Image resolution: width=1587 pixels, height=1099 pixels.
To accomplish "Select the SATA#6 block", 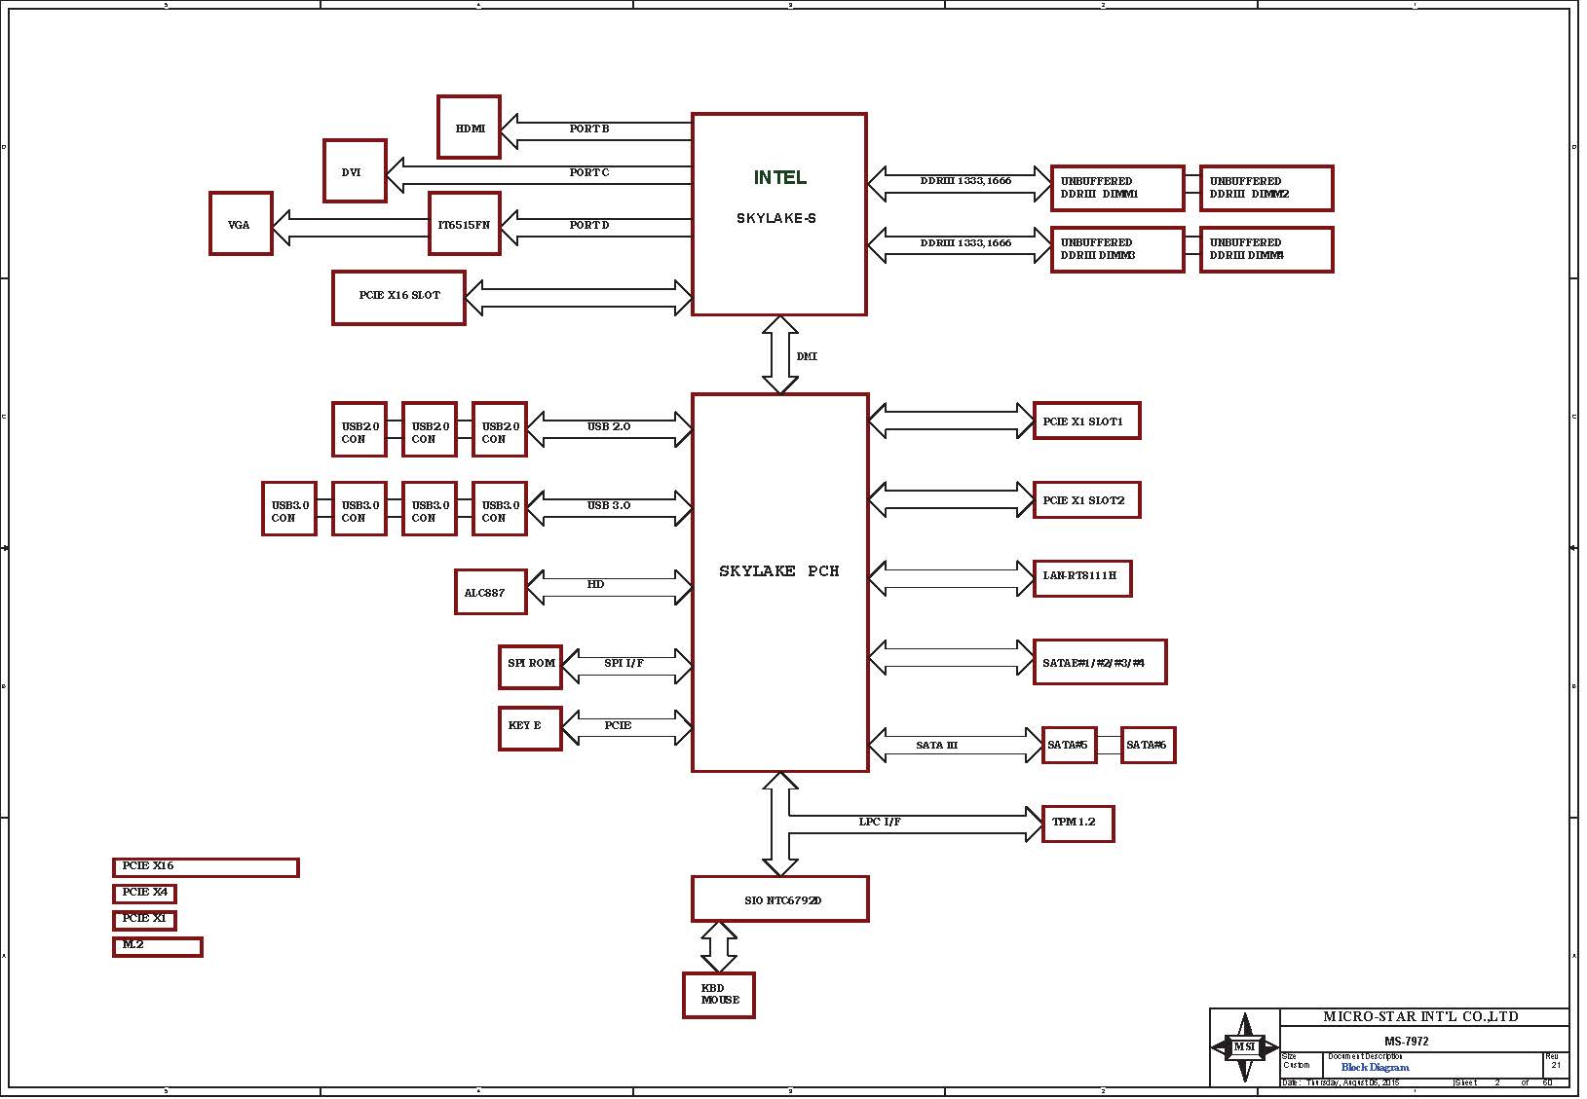I will coord(1148,745).
